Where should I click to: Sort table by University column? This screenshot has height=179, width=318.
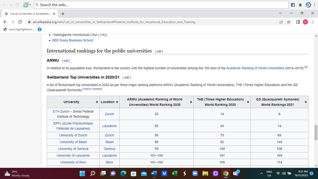(97, 102)
